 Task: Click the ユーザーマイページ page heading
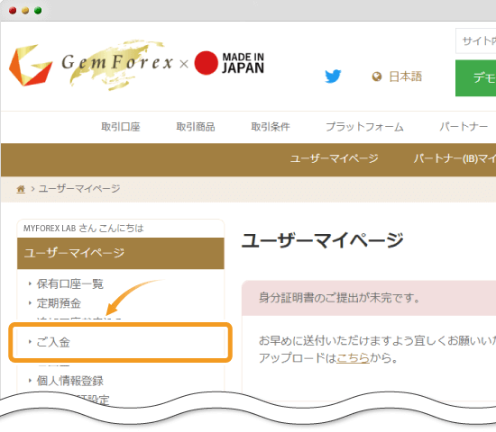322,240
